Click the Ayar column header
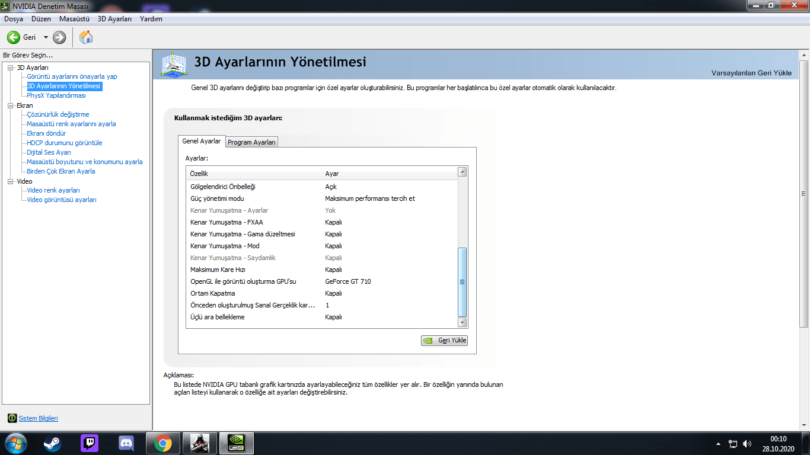 tap(390, 174)
